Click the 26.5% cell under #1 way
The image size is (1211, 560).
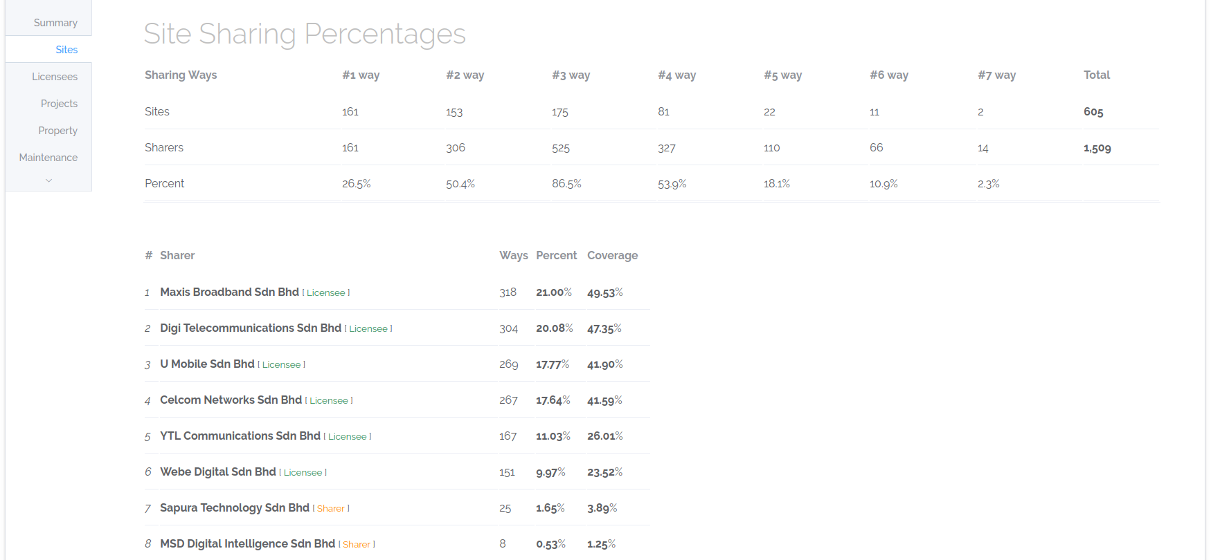[x=357, y=184]
